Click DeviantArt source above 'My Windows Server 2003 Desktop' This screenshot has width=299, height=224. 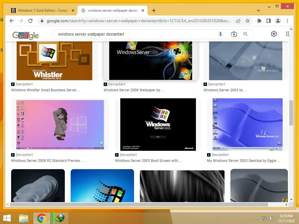coord(218,155)
